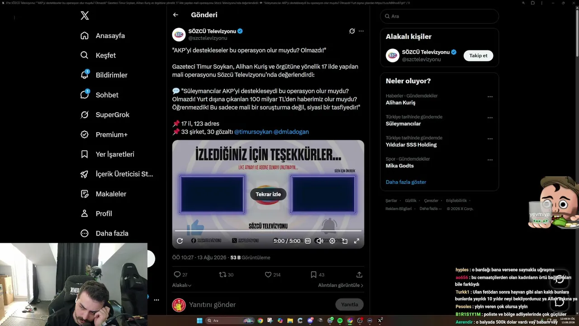Open the Keşfet explore page

coord(98,55)
